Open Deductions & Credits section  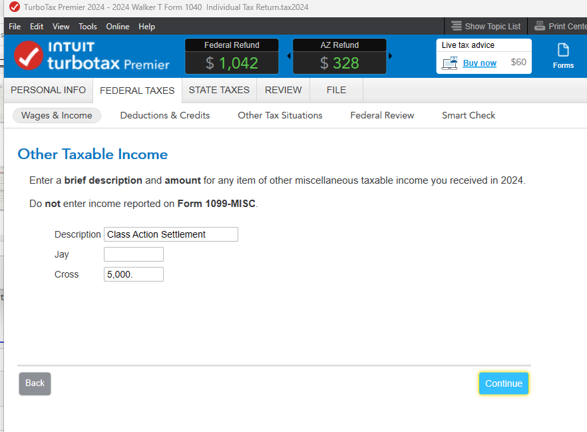(165, 115)
